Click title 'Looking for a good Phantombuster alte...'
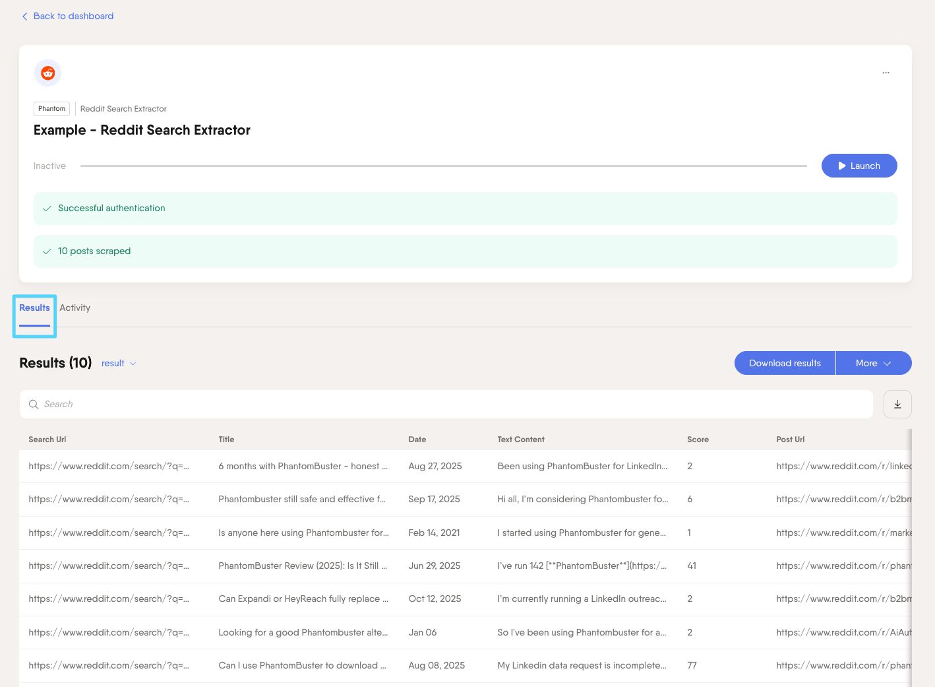This screenshot has width=935, height=687. pyautogui.click(x=303, y=633)
